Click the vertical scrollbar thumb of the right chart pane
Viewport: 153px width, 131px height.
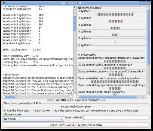[148, 37]
